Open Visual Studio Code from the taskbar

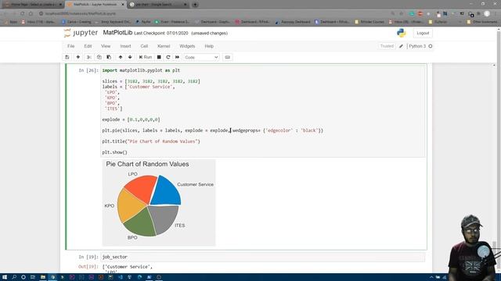coord(120,277)
